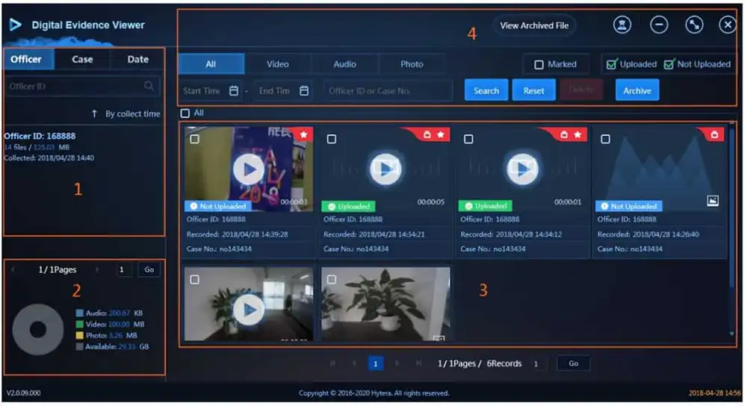
Task: Click the user account icon in title bar
Action: 622,25
